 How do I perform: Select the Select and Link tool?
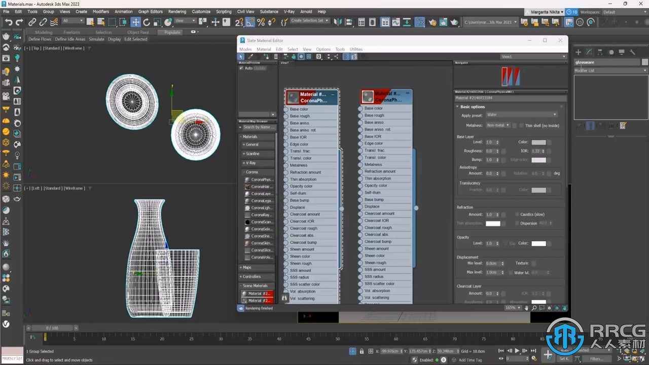pyautogui.click(x=32, y=22)
